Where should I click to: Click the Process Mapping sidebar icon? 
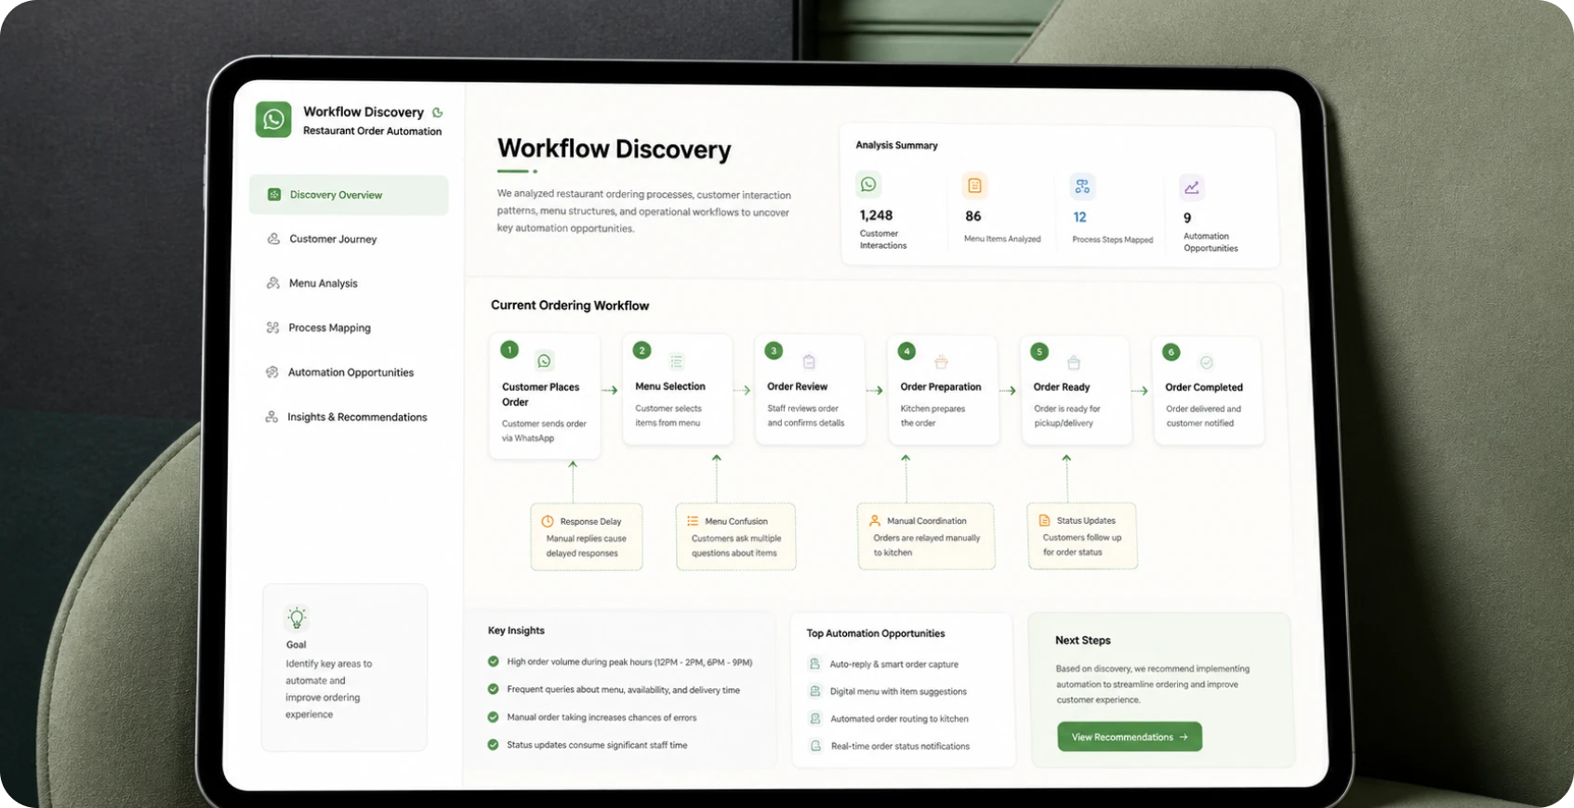tap(272, 328)
